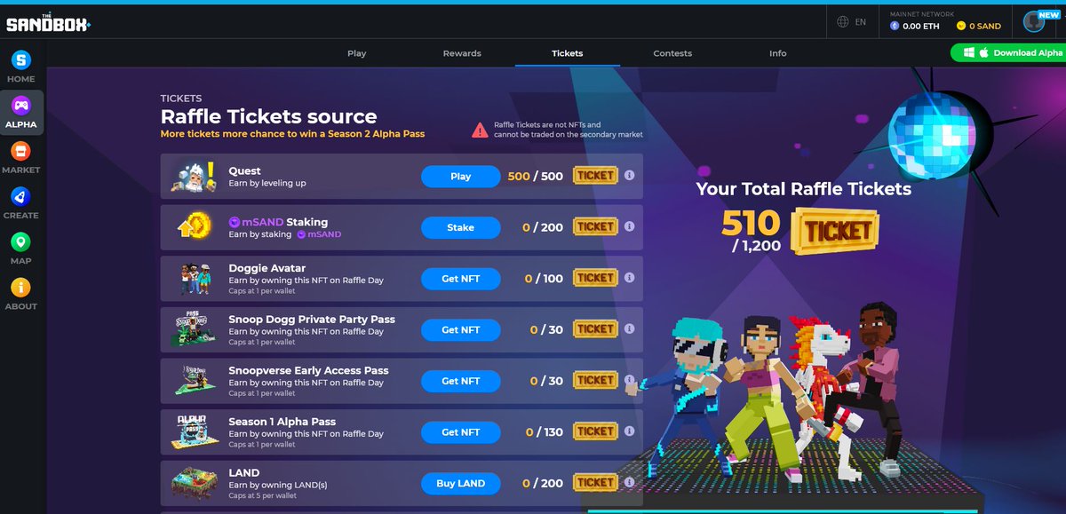This screenshot has width=1066, height=514.
Task: Click the SAND coin balance icon
Action: 961,26
